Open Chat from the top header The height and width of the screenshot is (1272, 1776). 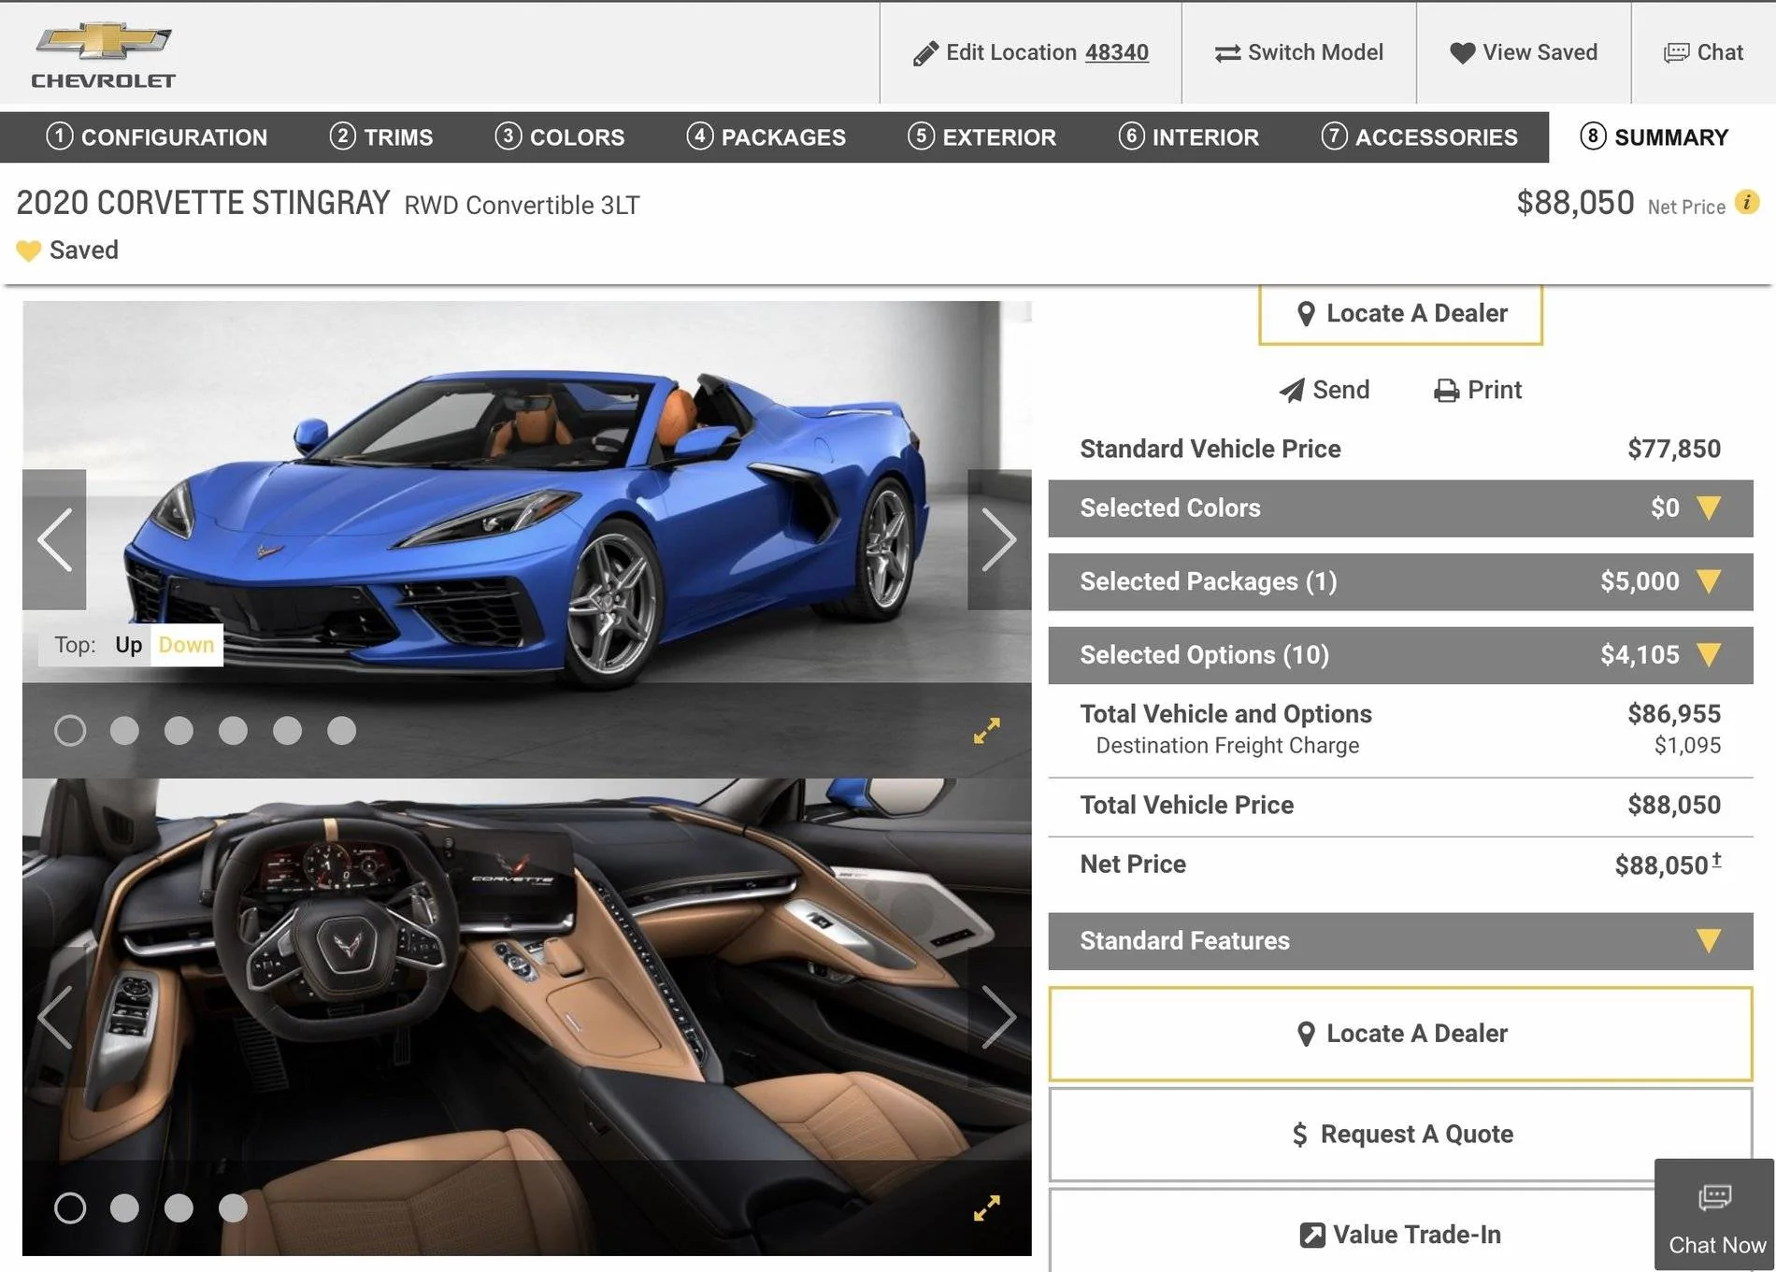[1703, 52]
